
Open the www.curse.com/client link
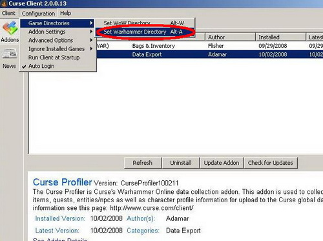tap(152, 208)
